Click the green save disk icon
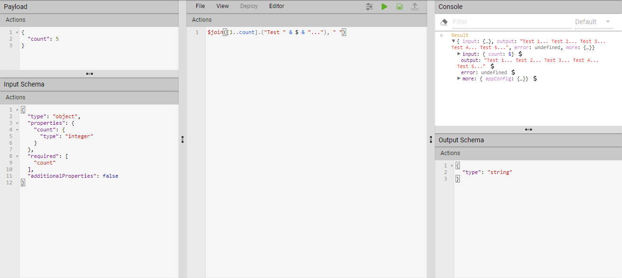 (400, 7)
